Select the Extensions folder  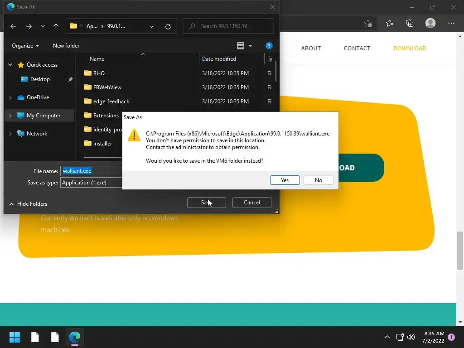coord(106,115)
